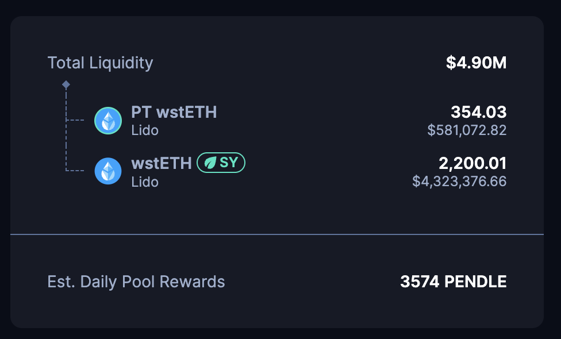The height and width of the screenshot is (339, 561).
Task: Click the PT wstETH token icon
Action: point(108,121)
